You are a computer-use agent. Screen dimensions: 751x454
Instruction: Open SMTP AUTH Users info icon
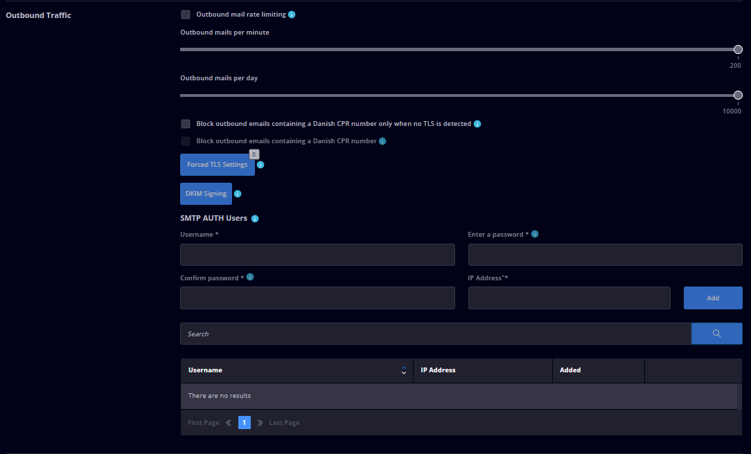pos(255,219)
